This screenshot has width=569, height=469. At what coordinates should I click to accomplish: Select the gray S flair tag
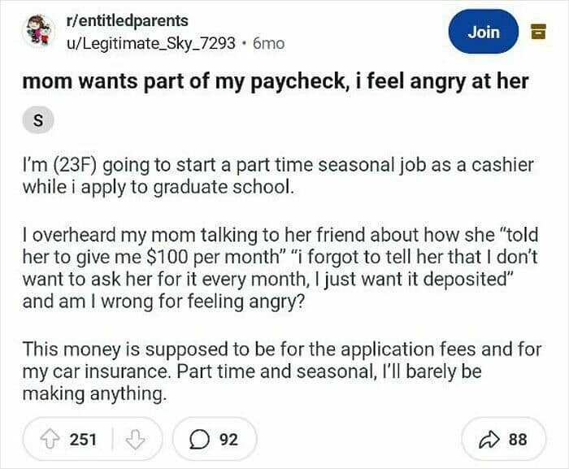[x=37, y=120]
